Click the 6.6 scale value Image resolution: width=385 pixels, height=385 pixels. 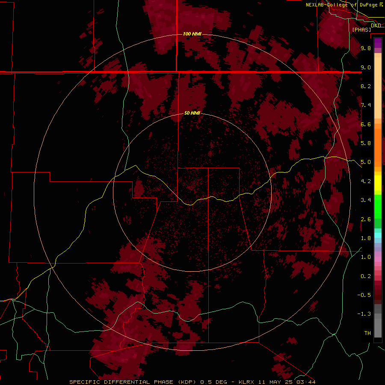pyautogui.click(x=366, y=124)
